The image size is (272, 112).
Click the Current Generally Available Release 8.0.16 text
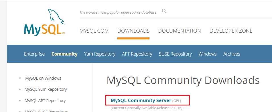(x=147, y=108)
